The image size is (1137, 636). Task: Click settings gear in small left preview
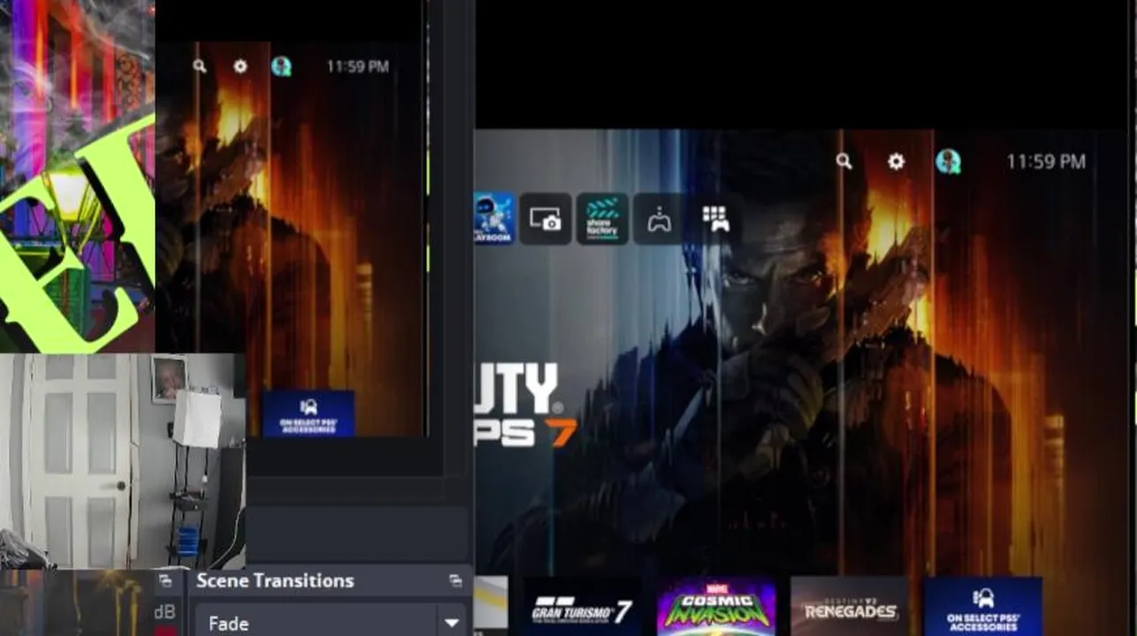[x=240, y=66]
